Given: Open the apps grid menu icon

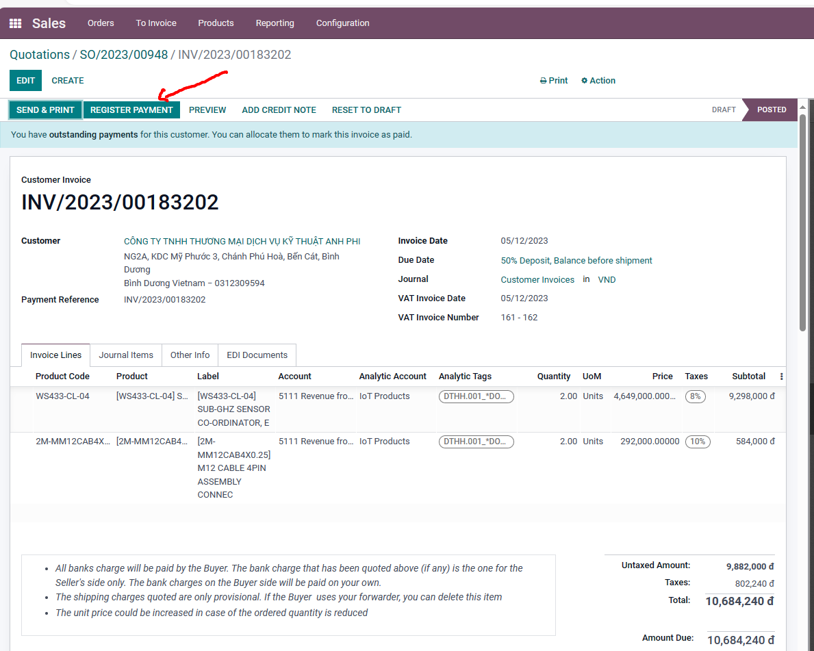Looking at the screenshot, I should click(15, 23).
